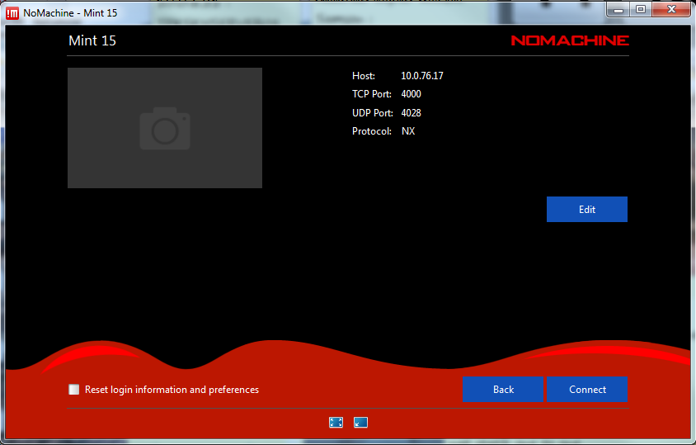
Task: Click the Reset login information label text
Action: coord(172,390)
